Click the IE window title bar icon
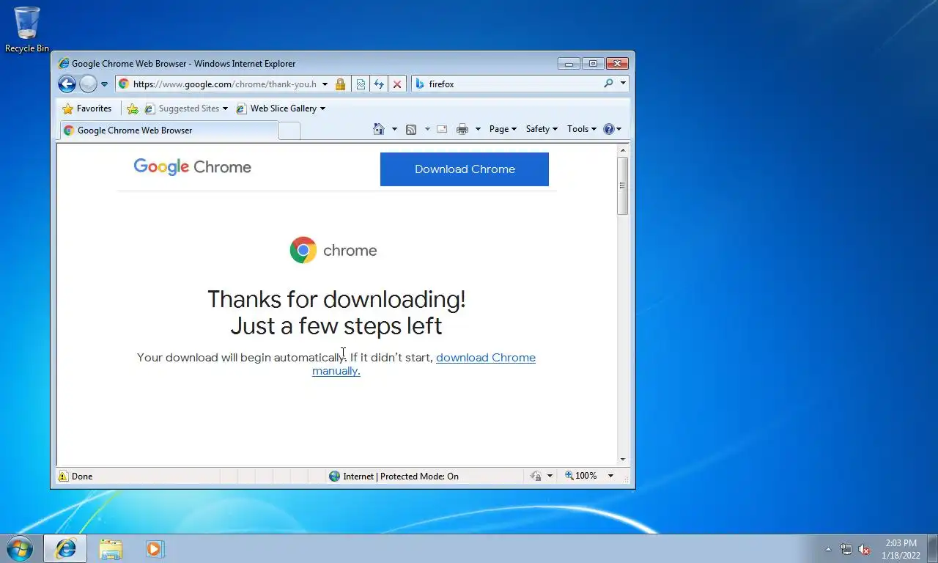This screenshot has width=938, height=563. (64, 64)
